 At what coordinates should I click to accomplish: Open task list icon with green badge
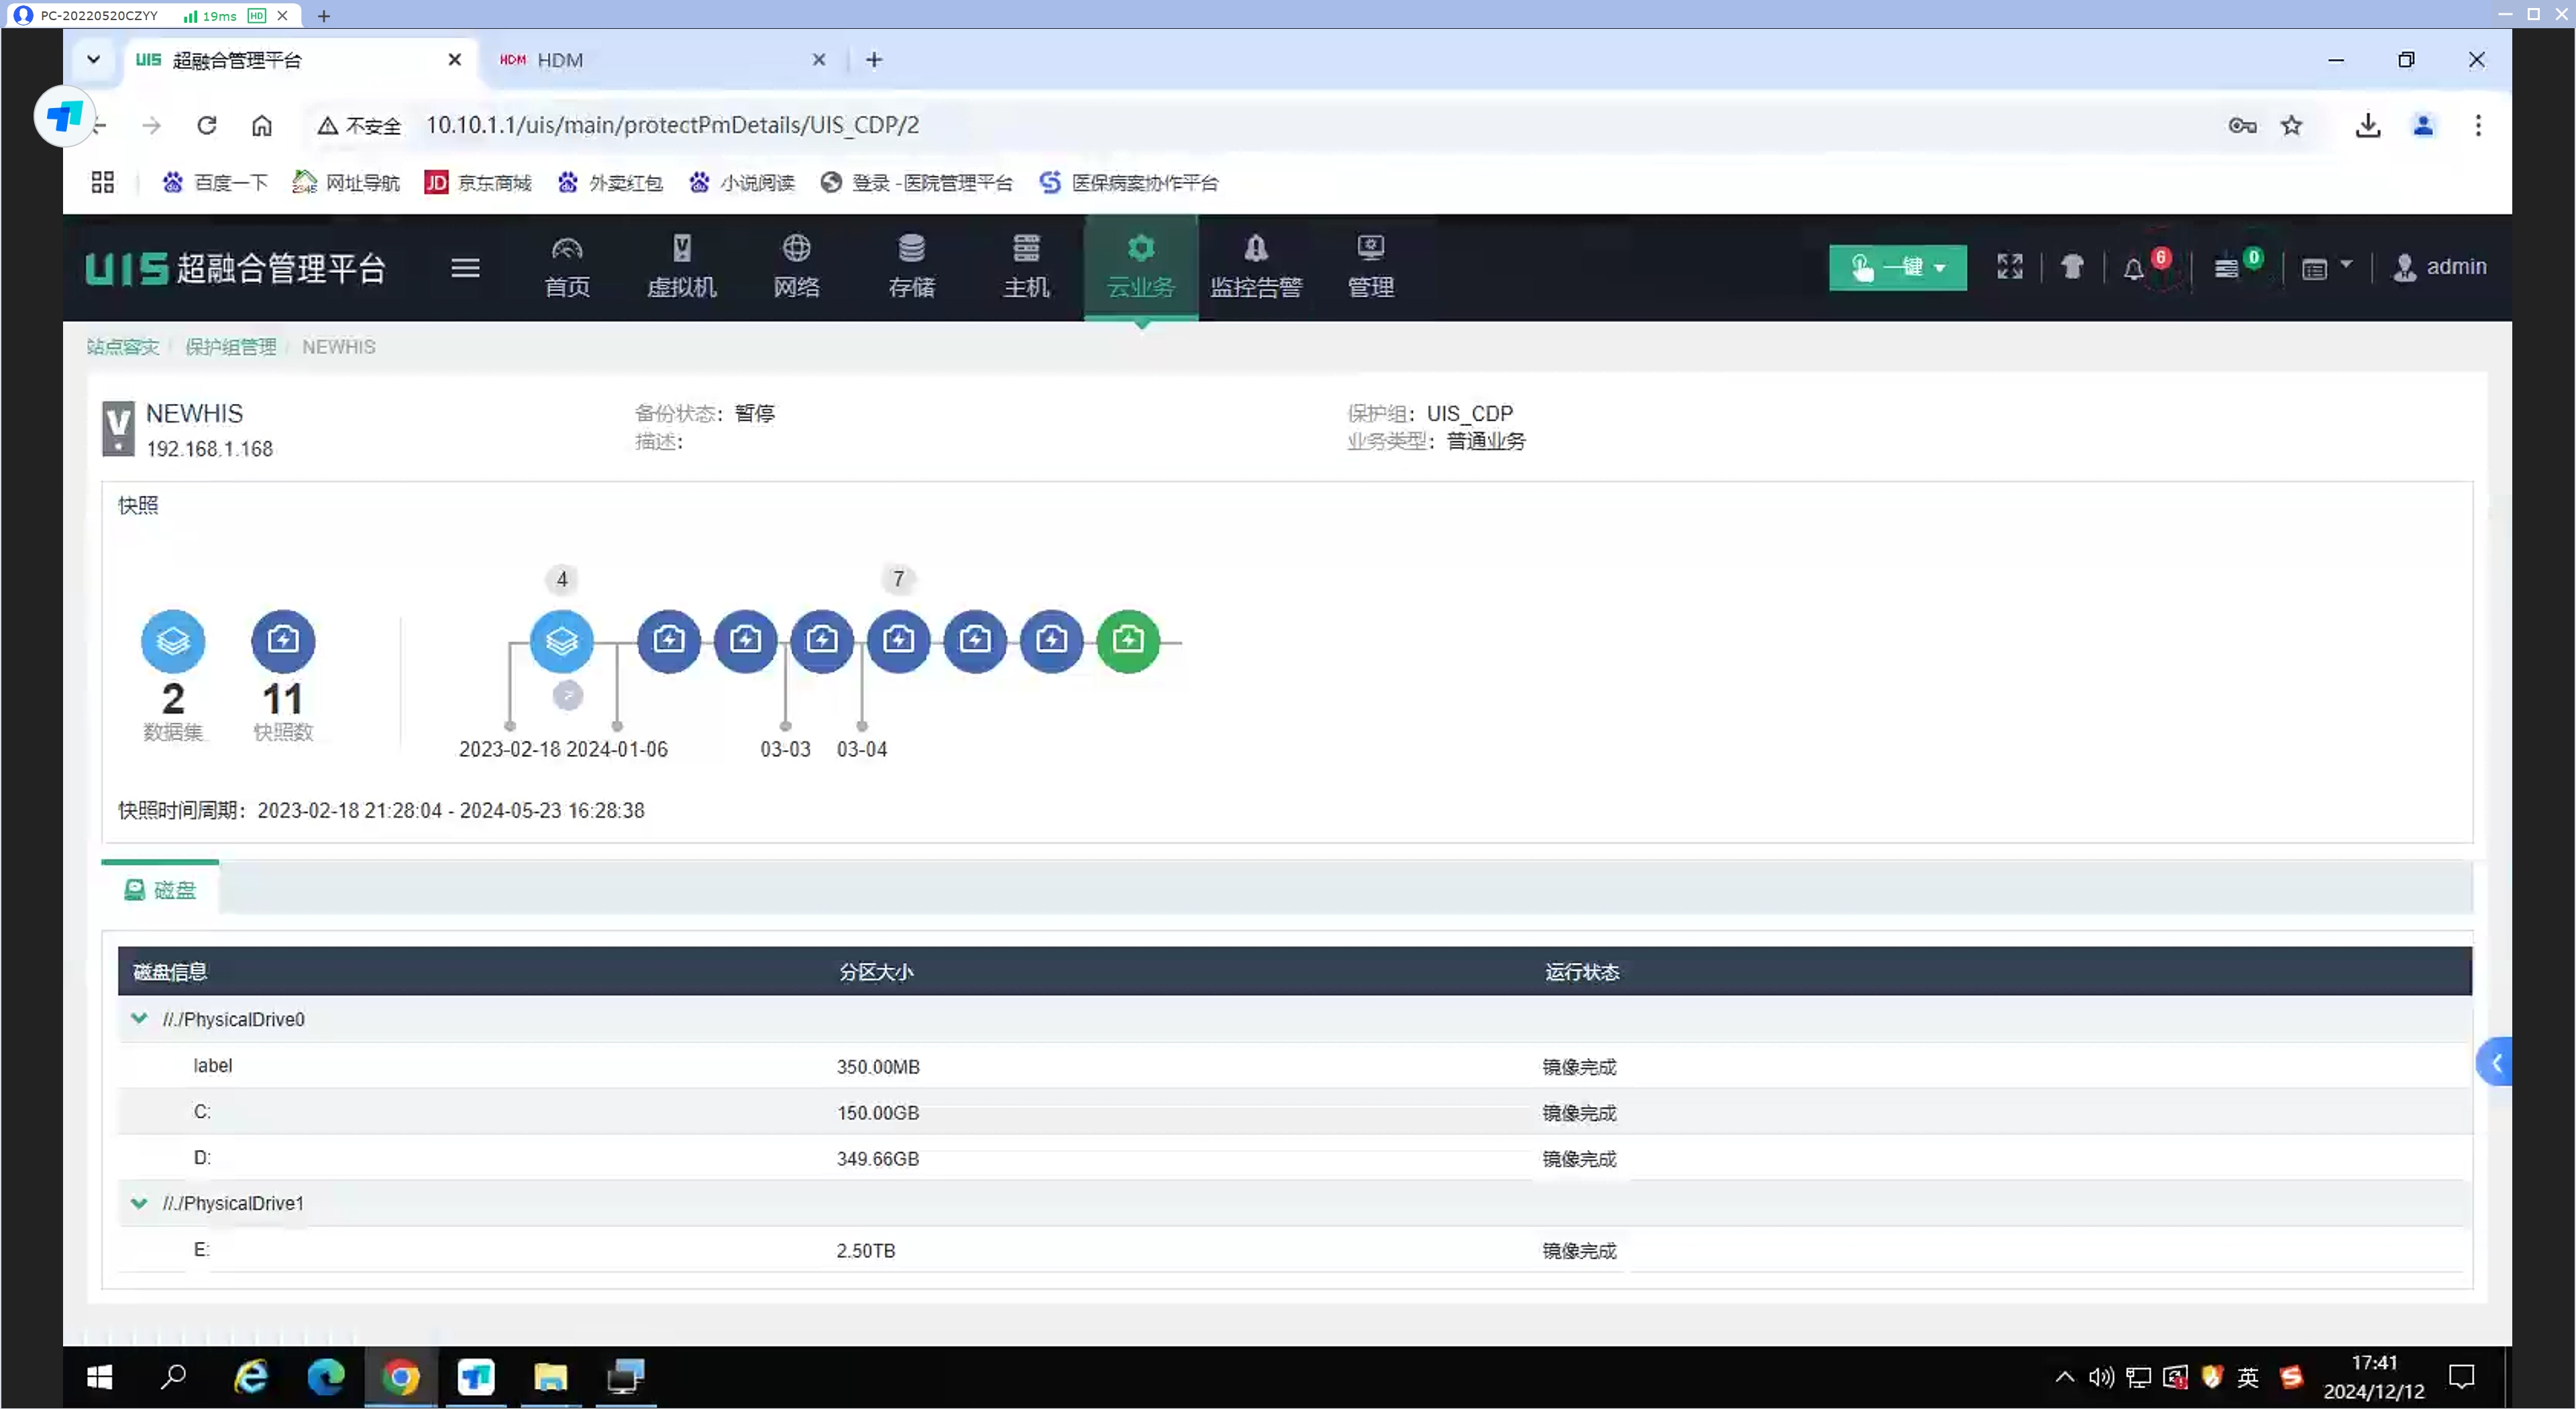[x=2226, y=268]
